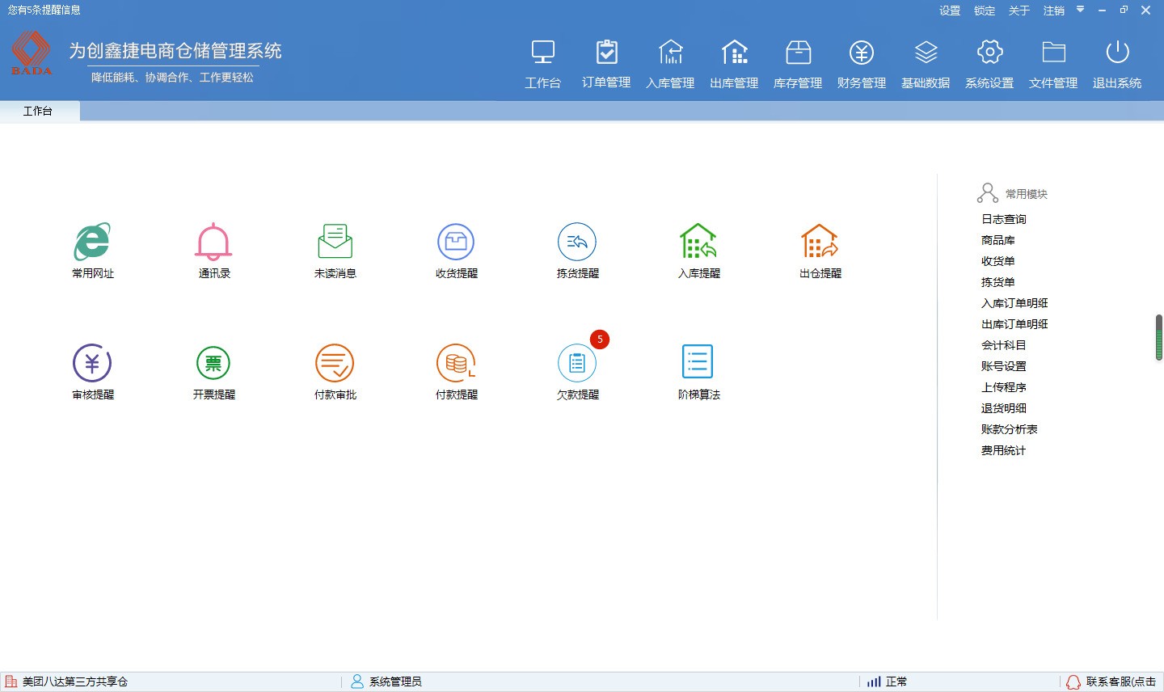The width and height of the screenshot is (1164, 692).
Task: Open 出仓提醒 warehouse icon
Action: pyautogui.click(x=820, y=241)
